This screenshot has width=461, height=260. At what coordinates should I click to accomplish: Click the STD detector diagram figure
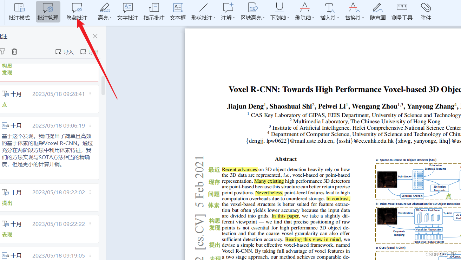click(x=418, y=182)
